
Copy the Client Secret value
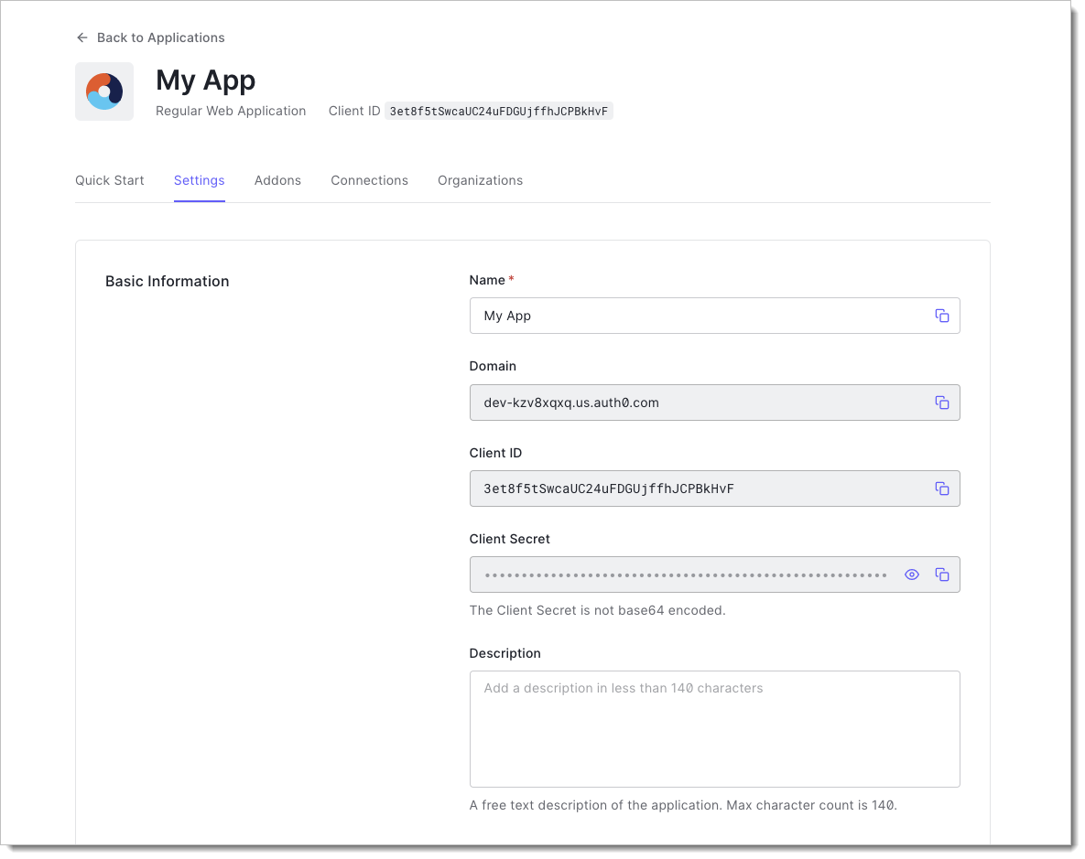pos(942,574)
